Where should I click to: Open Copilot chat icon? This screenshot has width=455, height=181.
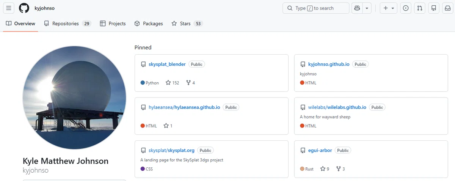(x=357, y=8)
